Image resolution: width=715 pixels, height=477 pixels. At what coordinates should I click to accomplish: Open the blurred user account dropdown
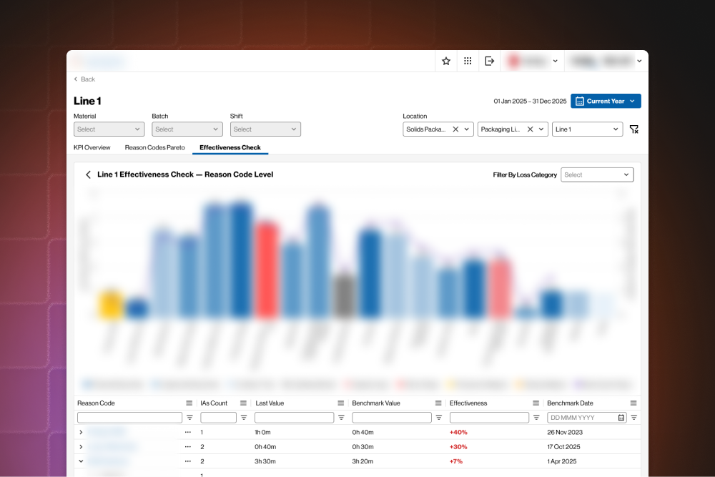coord(533,61)
